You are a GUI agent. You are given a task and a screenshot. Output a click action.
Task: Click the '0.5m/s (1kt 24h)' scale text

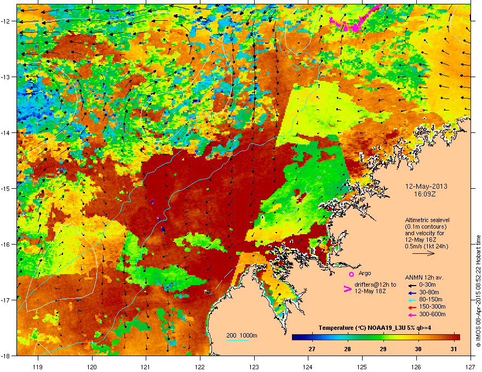tap(427, 246)
